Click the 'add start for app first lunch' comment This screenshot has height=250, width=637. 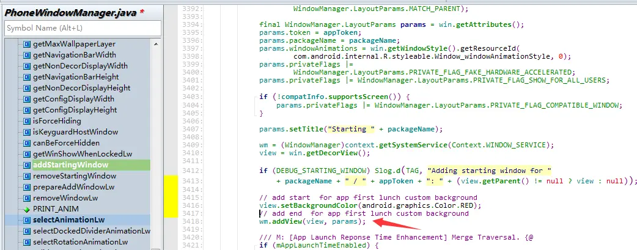point(368,198)
